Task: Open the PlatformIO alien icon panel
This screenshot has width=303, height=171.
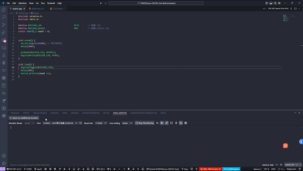Action: point(4,63)
